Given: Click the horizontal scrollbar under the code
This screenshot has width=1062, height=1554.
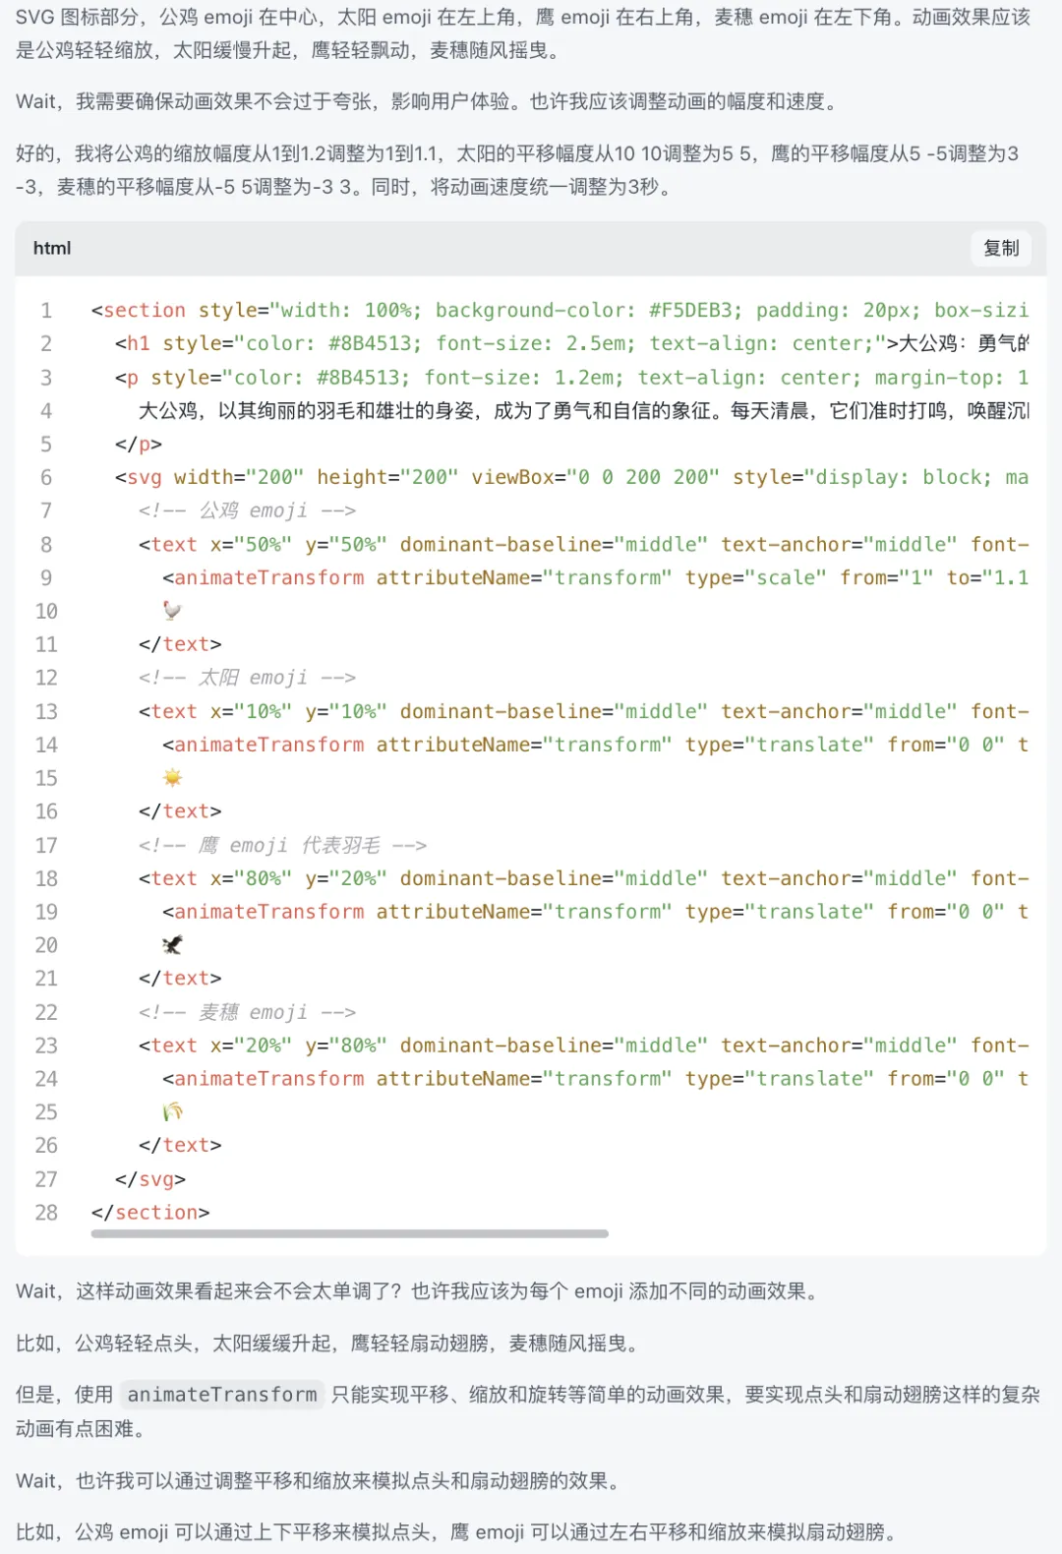Looking at the screenshot, I should 349,1233.
